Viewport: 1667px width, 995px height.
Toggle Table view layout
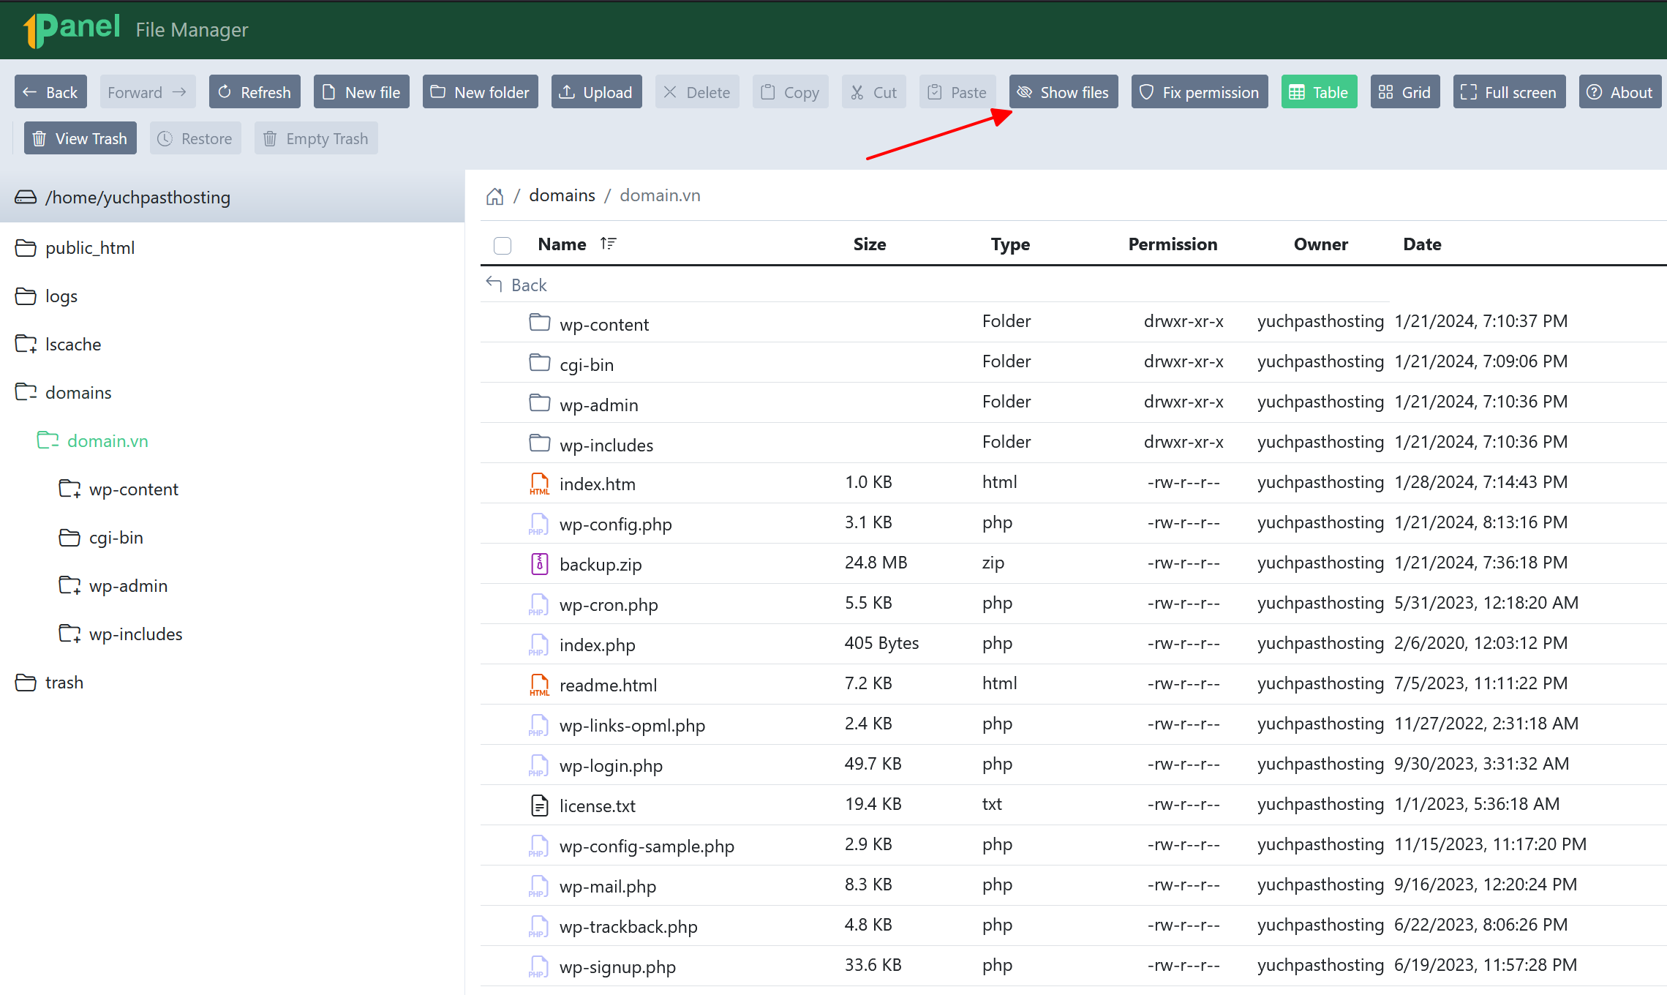click(1319, 91)
